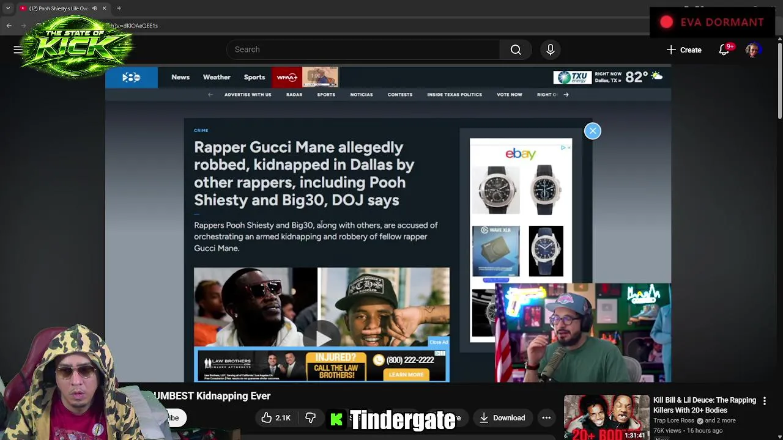Screen dimensions: 783x440
Task: Click the ebay logo in ad
Action: [521, 154]
